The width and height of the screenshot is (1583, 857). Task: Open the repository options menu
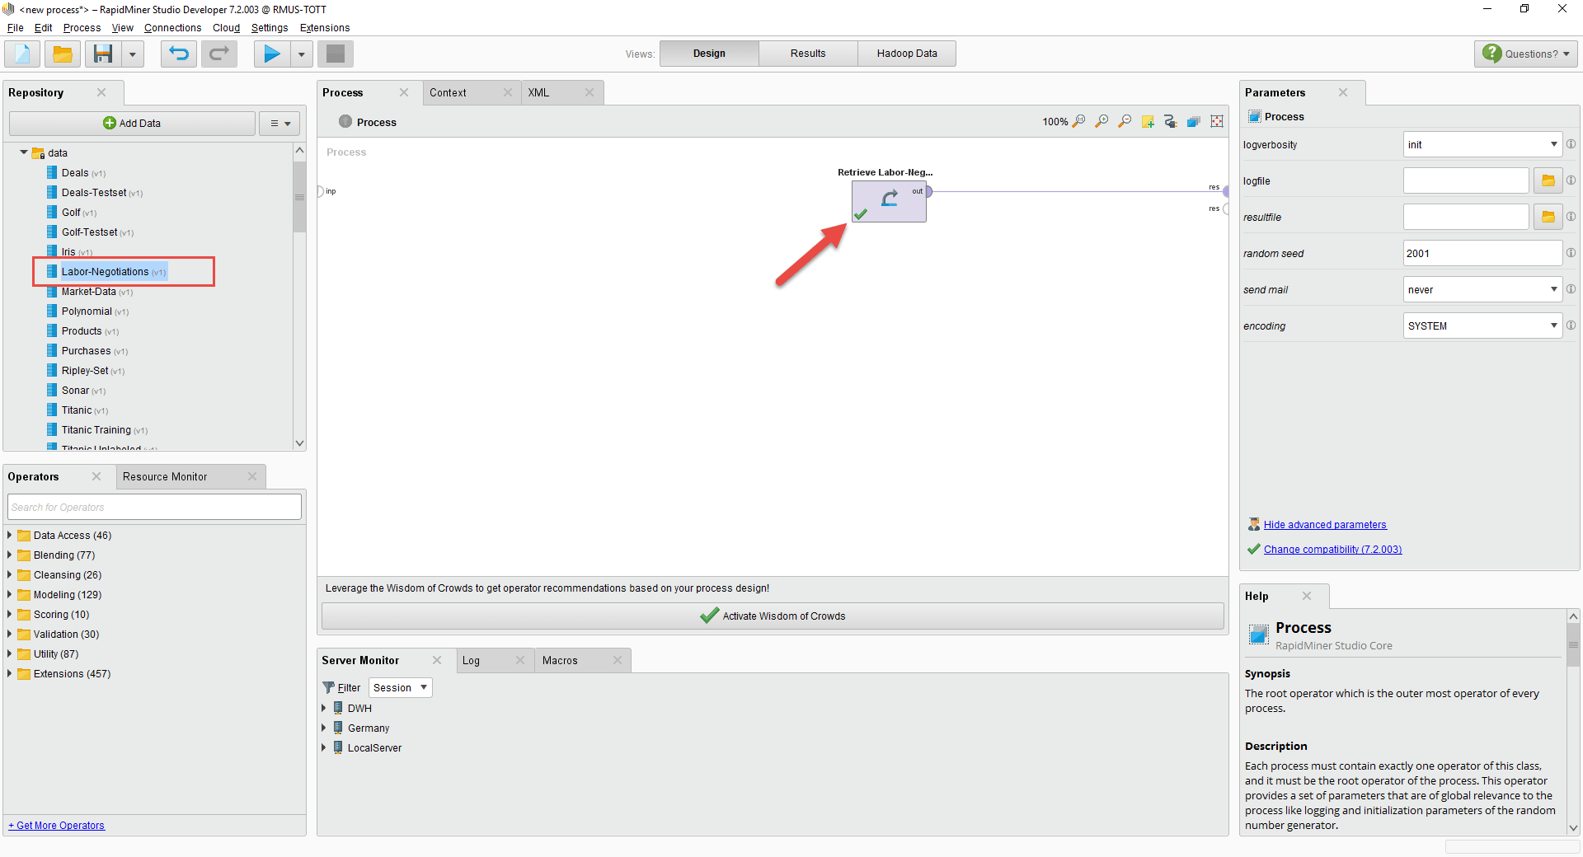279,123
